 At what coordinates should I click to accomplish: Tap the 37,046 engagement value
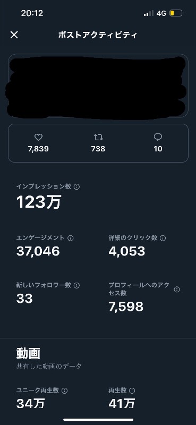click(38, 251)
